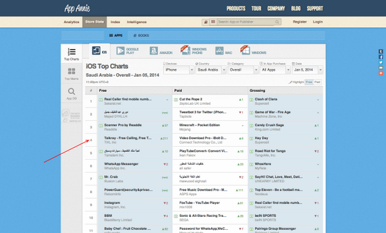The image size is (386, 233).
Task: Open App DB search in sidebar
Action: click(72, 93)
